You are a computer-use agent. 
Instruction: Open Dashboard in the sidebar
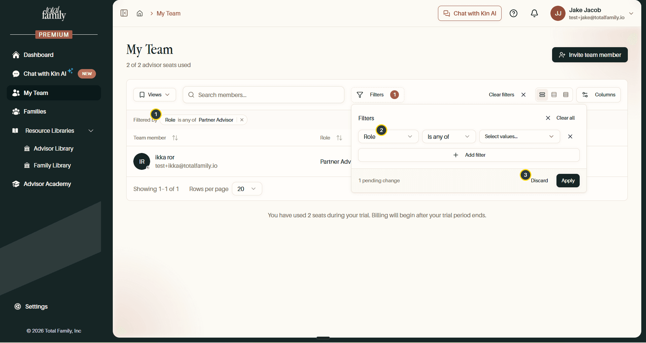point(54,55)
